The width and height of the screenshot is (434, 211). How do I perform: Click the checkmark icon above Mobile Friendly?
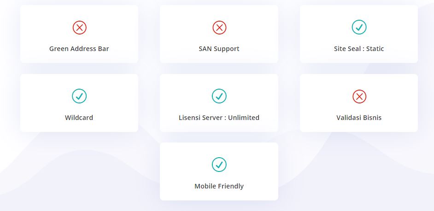click(x=219, y=165)
